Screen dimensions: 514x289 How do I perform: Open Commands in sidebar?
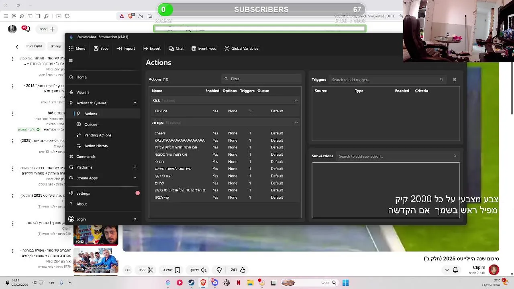103,157
